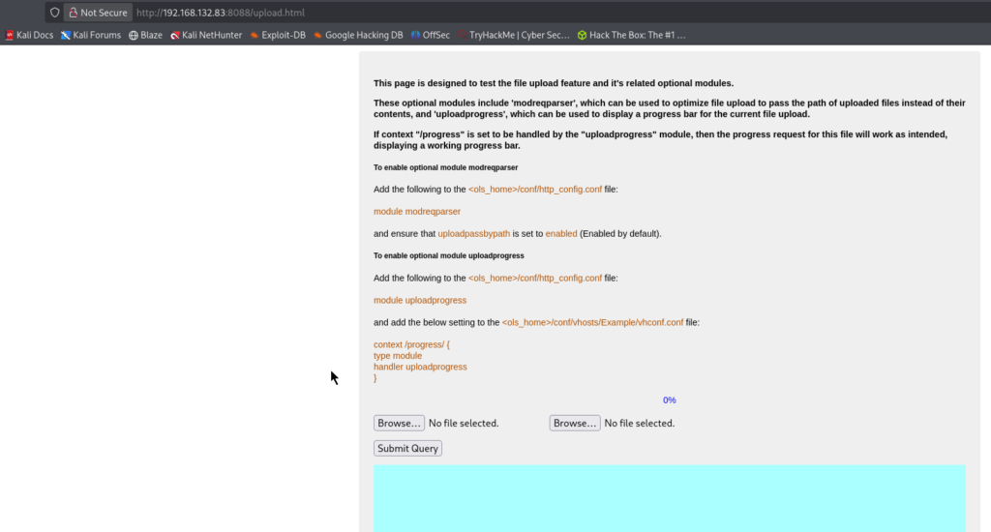This screenshot has height=532, width=991.
Task: Click the first Browse file button
Action: (399, 423)
